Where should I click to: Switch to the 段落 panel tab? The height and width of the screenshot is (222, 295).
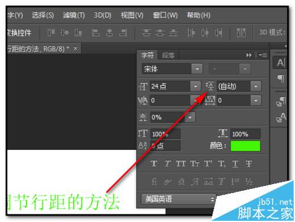168,56
